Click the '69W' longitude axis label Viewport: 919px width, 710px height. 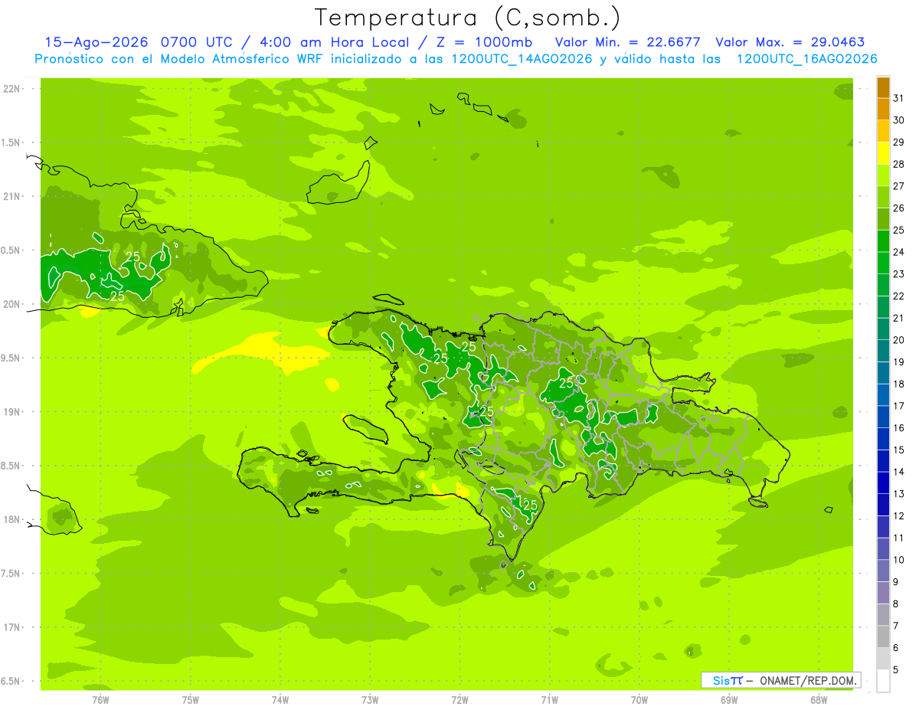pyautogui.click(x=729, y=700)
